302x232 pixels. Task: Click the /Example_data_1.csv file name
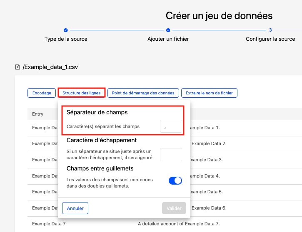(50, 67)
